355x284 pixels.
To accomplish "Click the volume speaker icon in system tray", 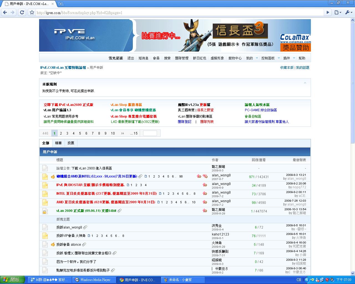I will click(332, 280).
